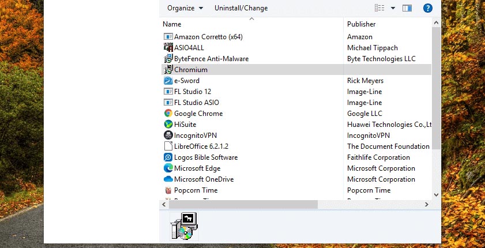
Task: Click Image-Line publisher for FL Studio 12
Action: pyautogui.click(x=364, y=92)
